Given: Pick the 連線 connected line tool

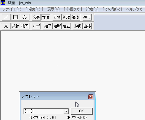Looking at the screenshot, I should (75, 17).
